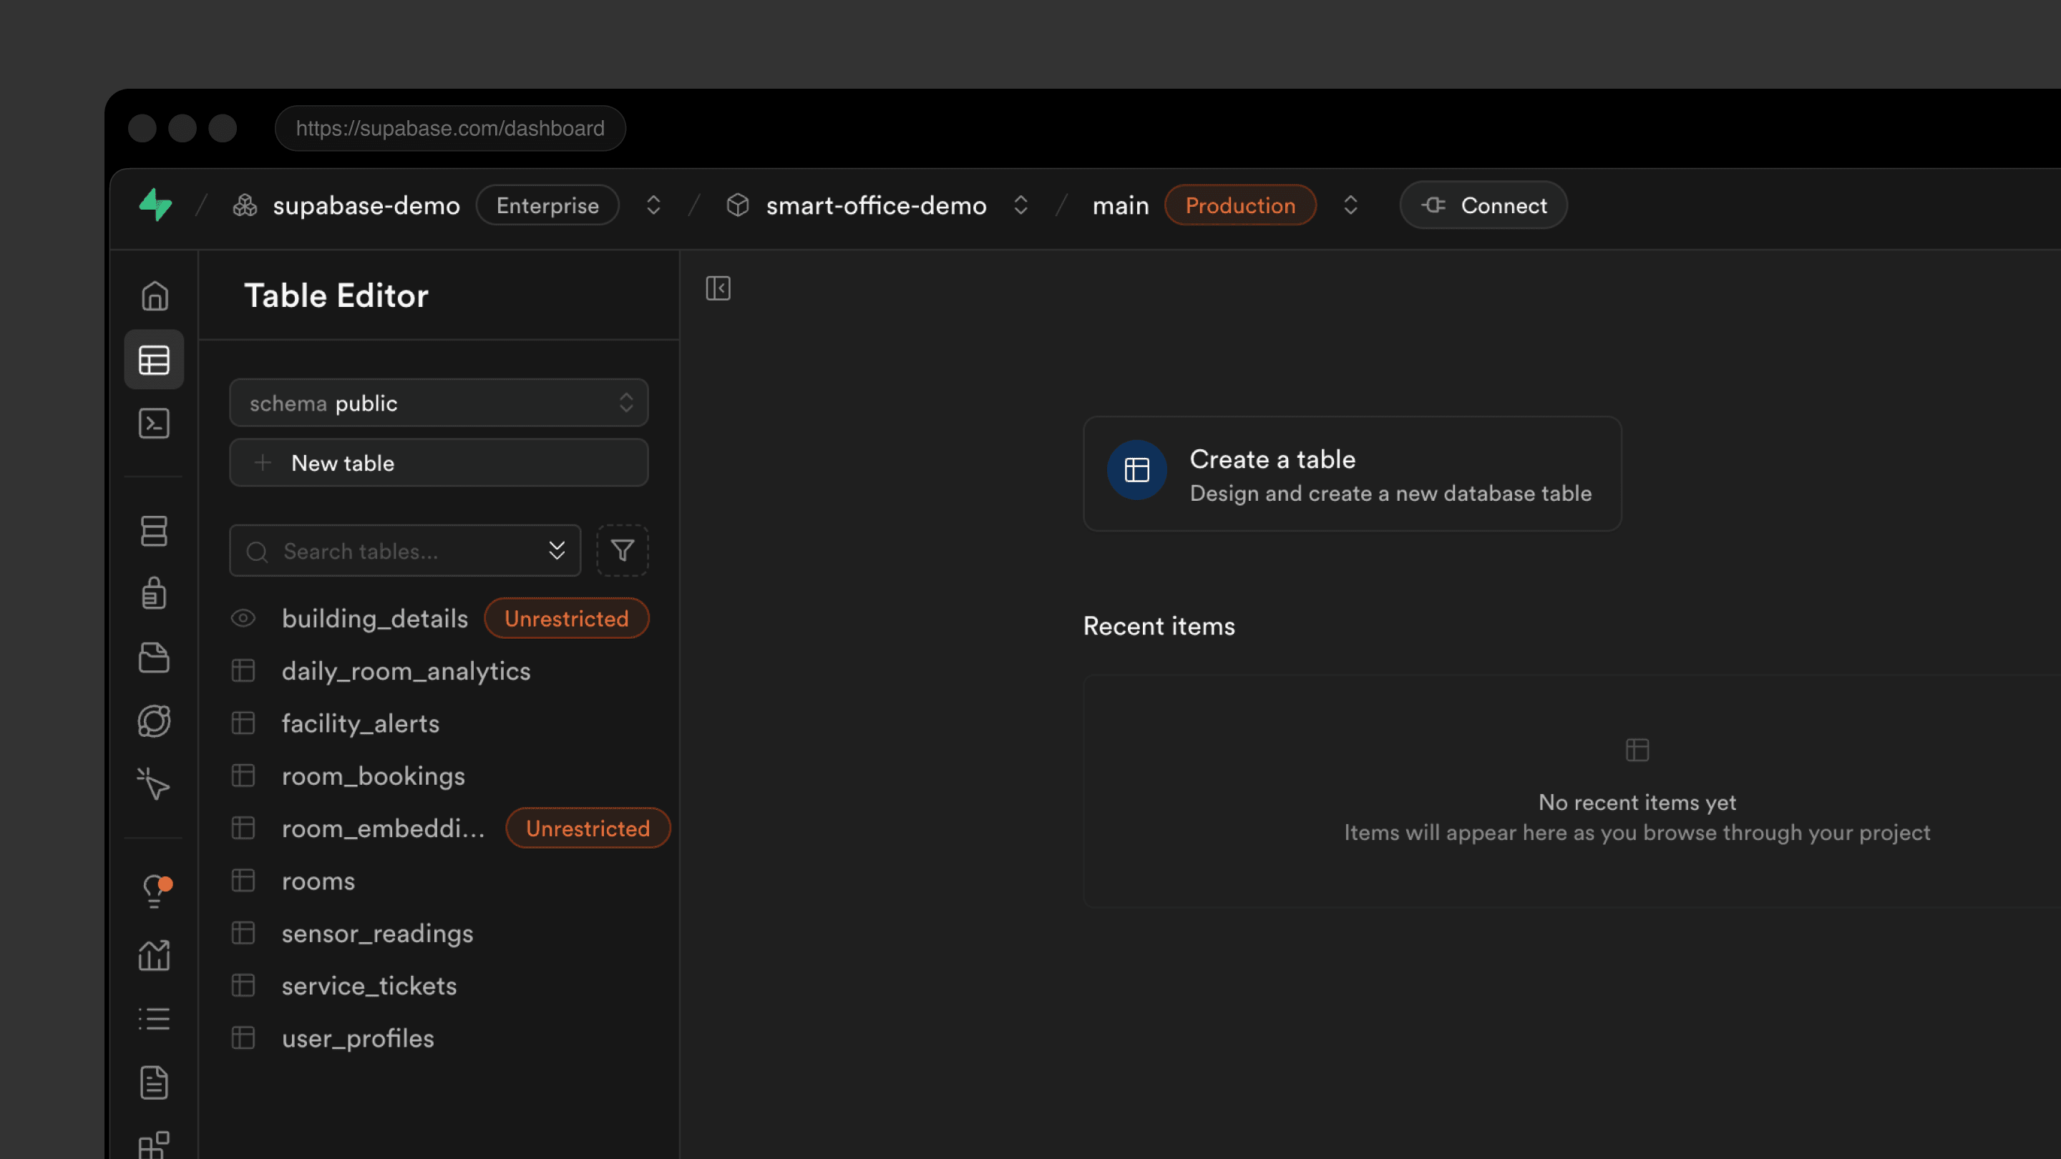Open Realtime cursor icon in sidebar
Image resolution: width=2061 pixels, height=1159 pixels.
pyautogui.click(x=154, y=784)
